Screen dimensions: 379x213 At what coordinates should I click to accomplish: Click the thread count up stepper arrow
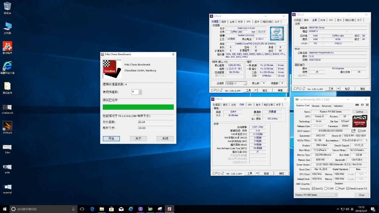pos(140,91)
